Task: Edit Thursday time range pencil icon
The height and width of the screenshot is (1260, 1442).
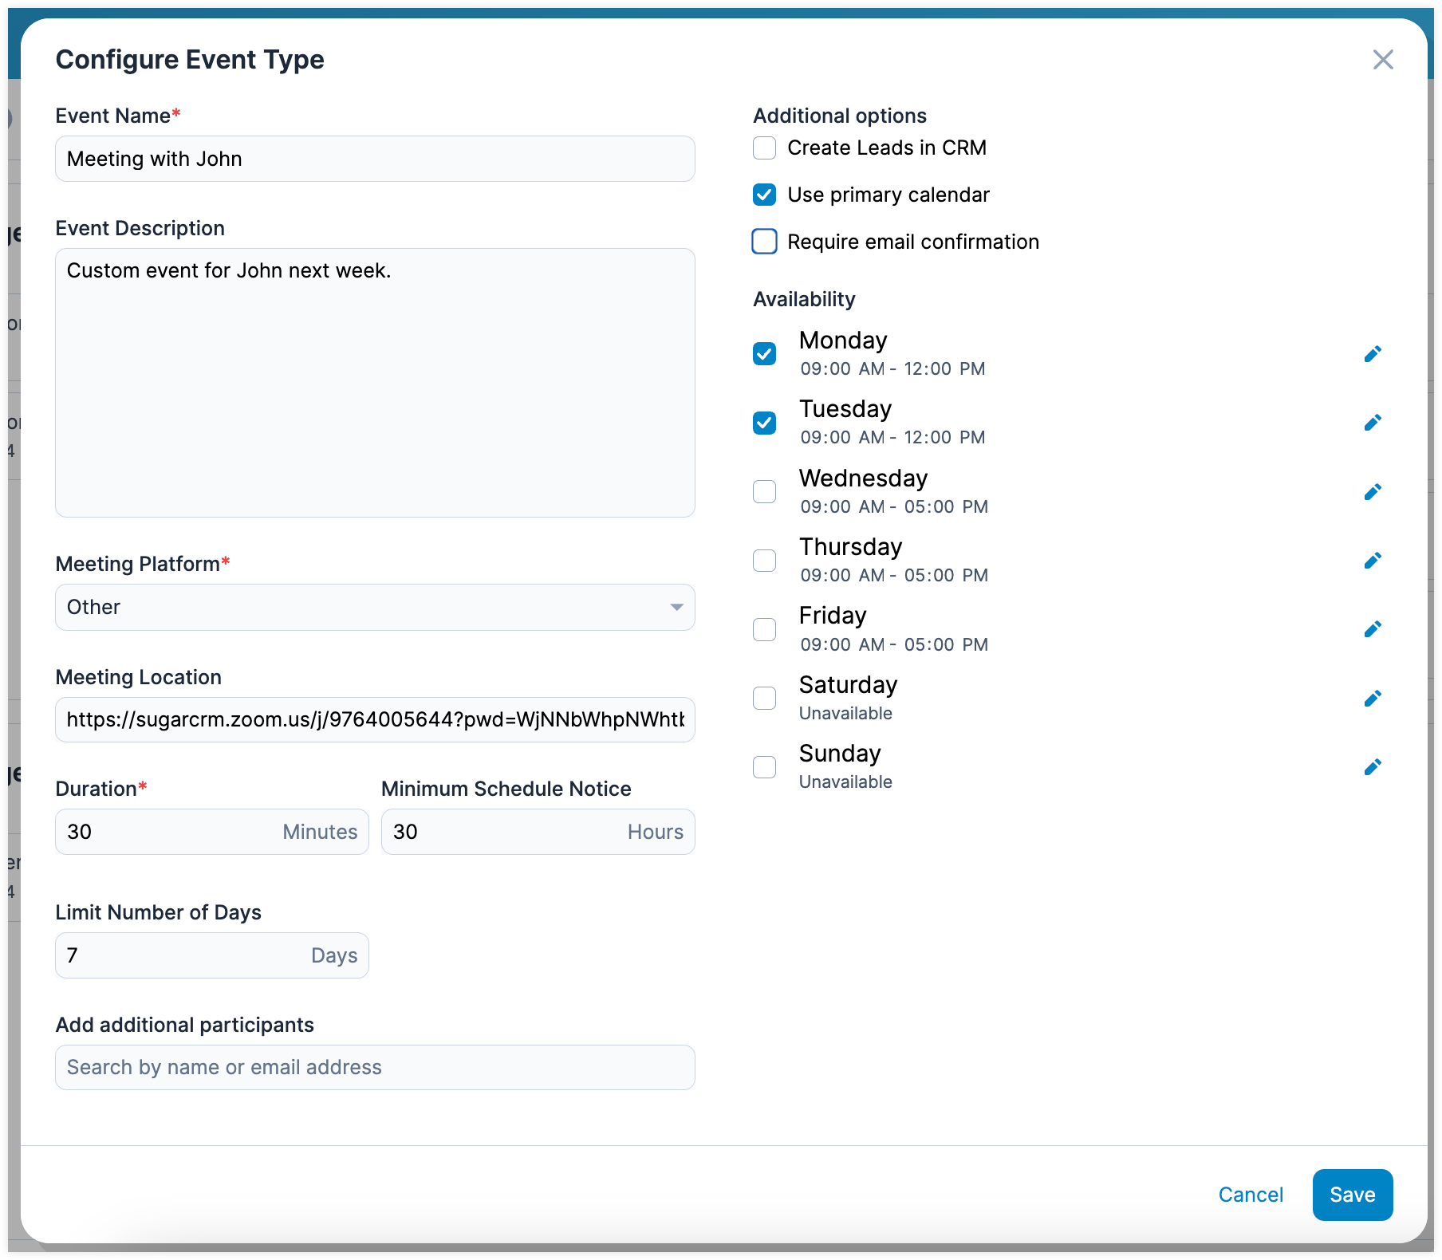Action: click(x=1372, y=561)
